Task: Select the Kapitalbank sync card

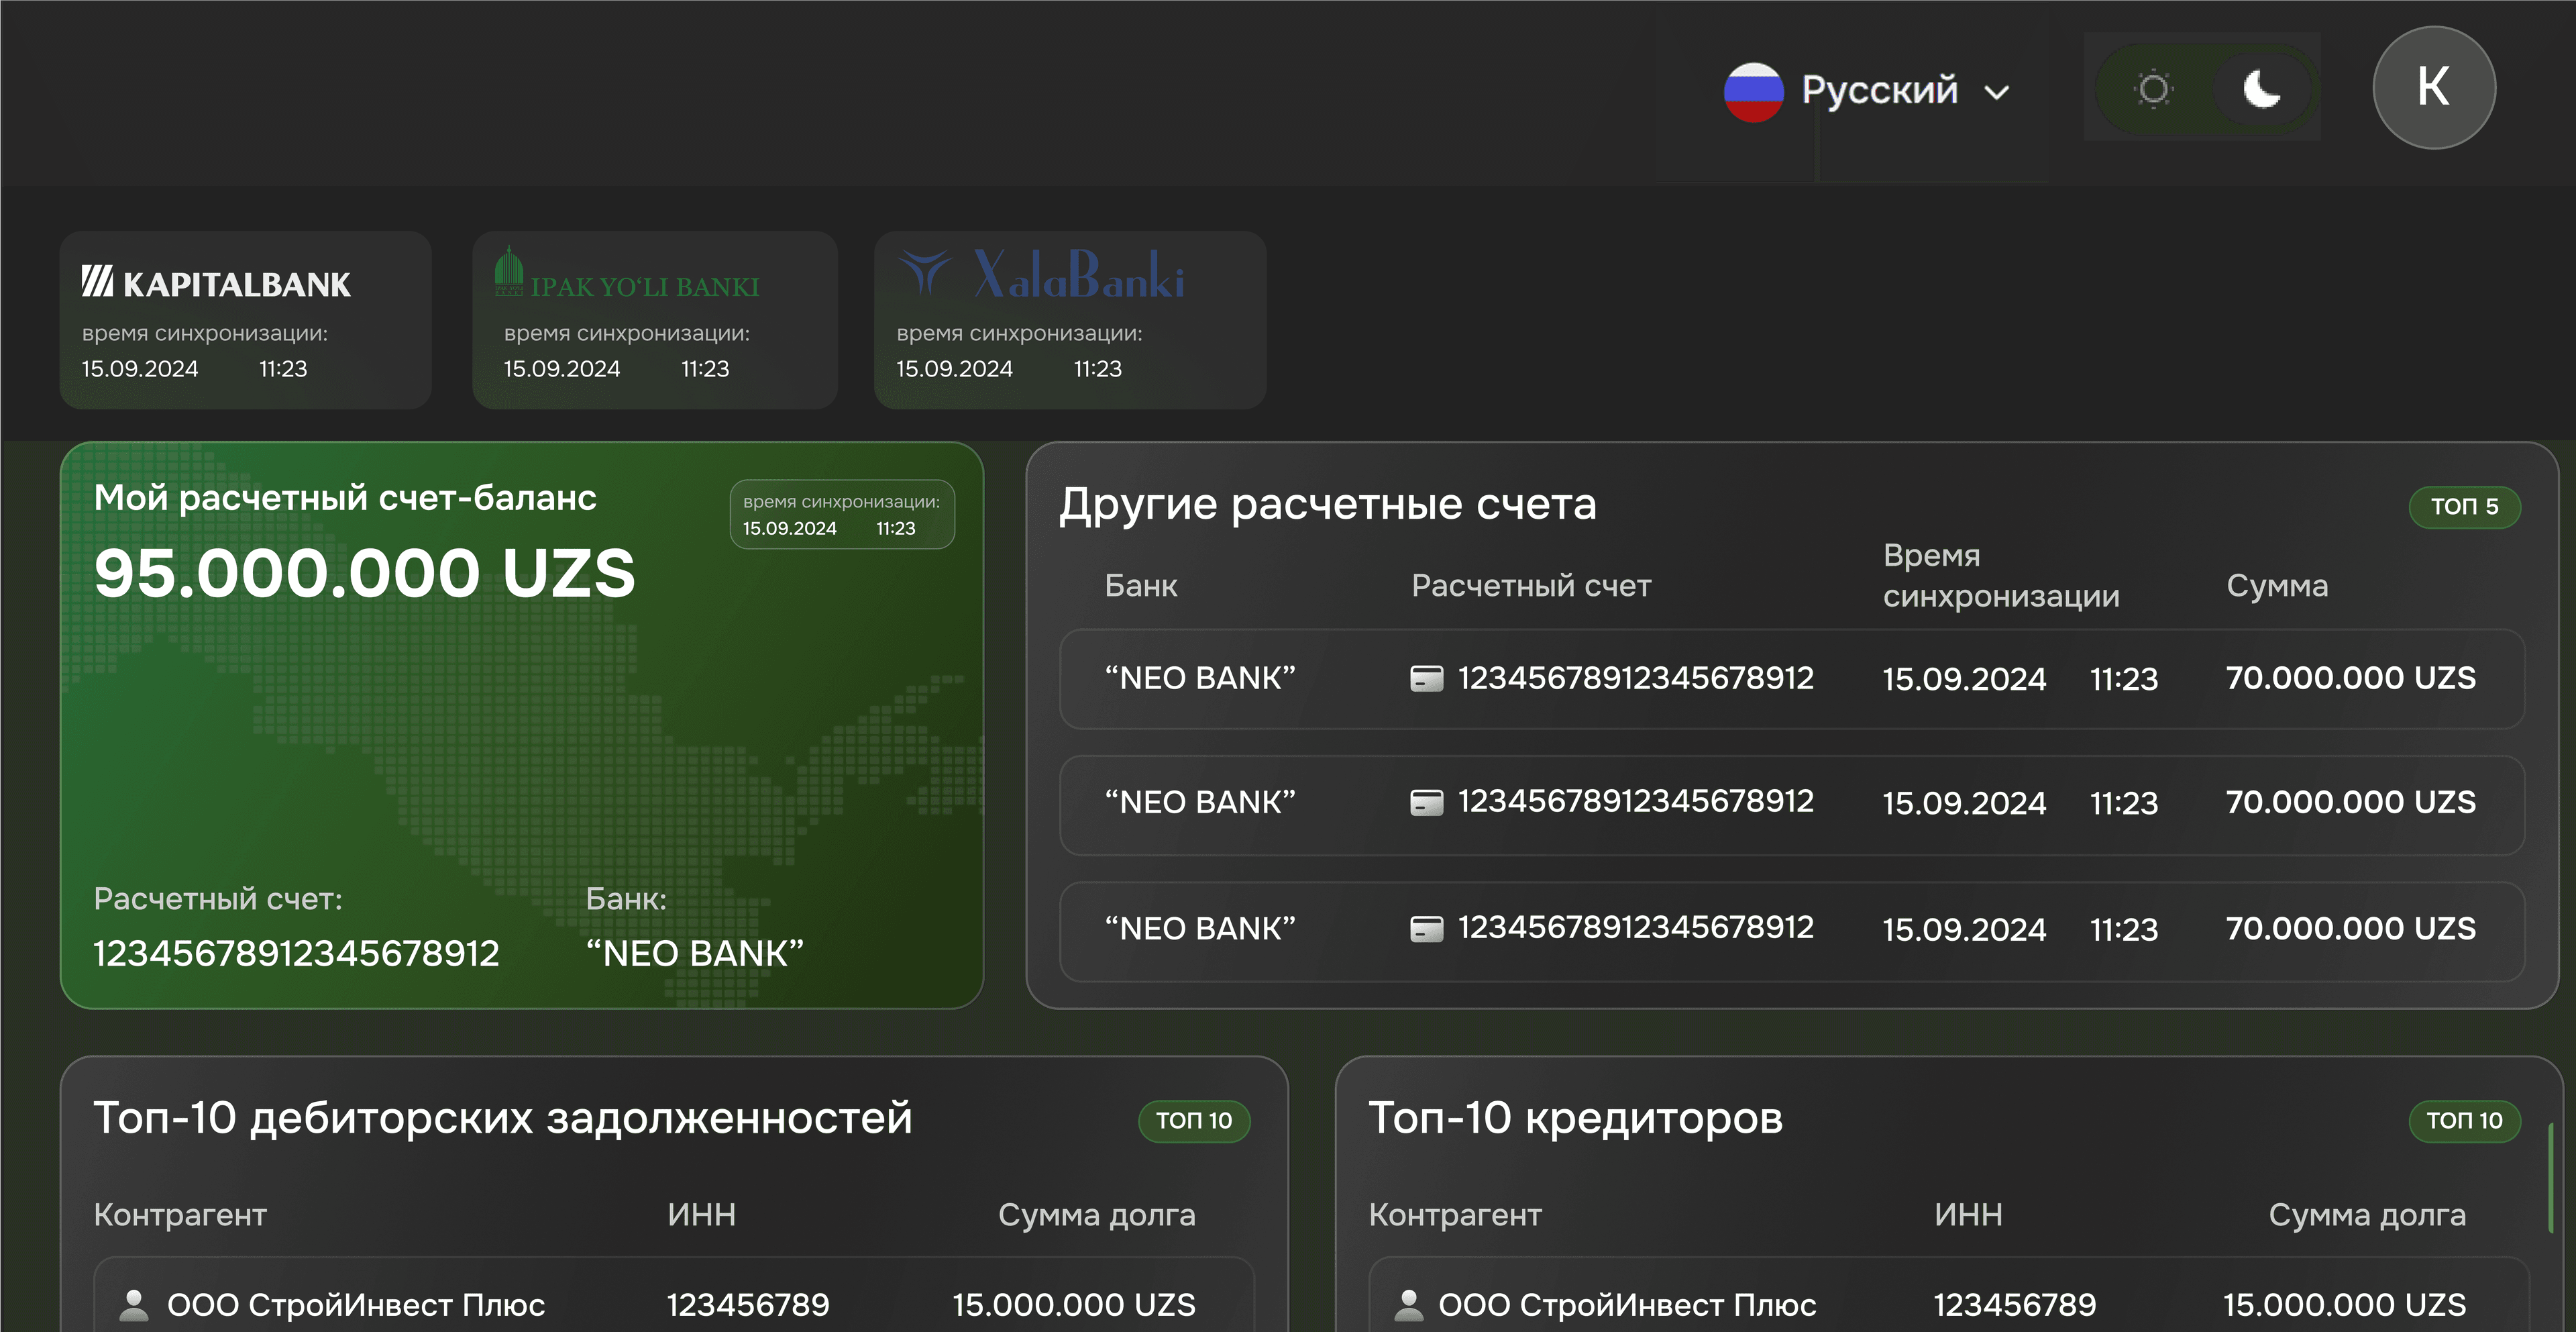Action: coord(245,320)
